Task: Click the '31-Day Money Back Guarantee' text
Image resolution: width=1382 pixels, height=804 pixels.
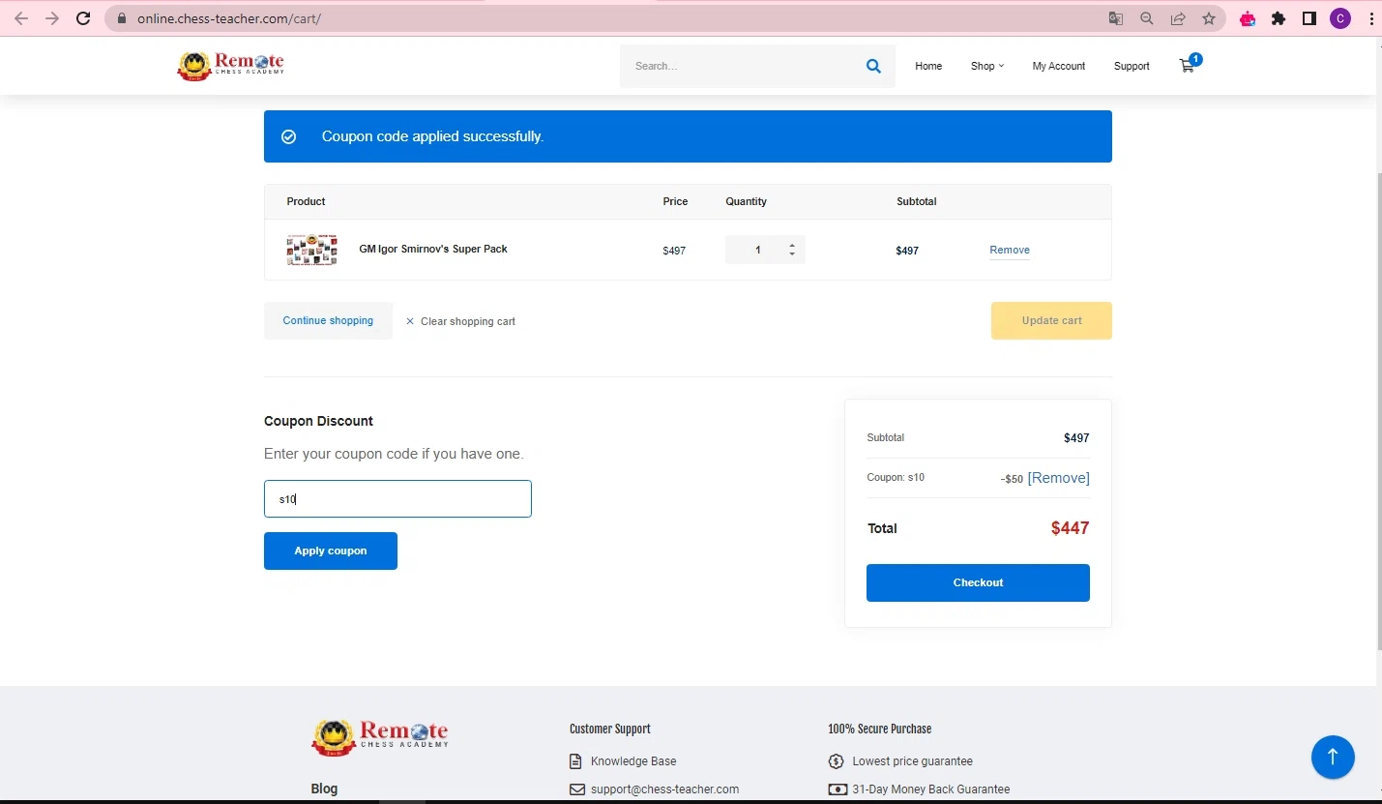Action: tap(931, 789)
